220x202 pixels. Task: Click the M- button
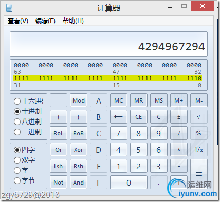199,100
